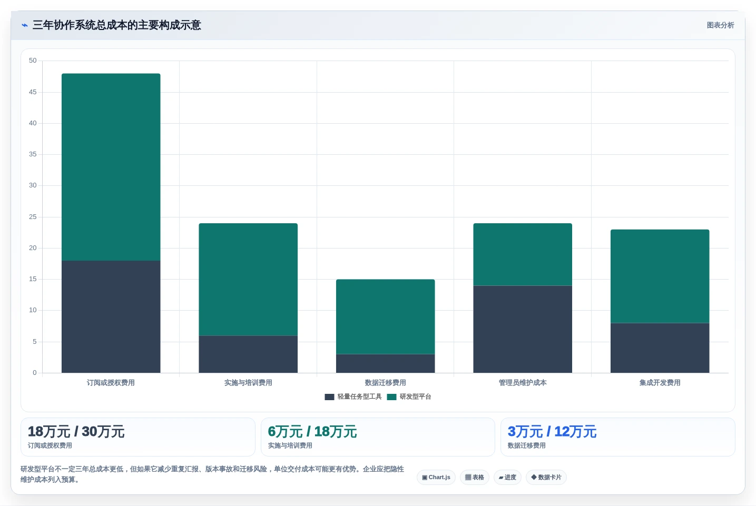Click the 研发型平台 legend label
Image resolution: width=756 pixels, height=506 pixels.
pos(415,397)
